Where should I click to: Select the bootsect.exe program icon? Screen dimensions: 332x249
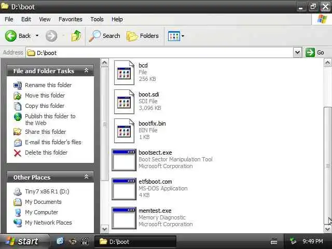(x=124, y=160)
